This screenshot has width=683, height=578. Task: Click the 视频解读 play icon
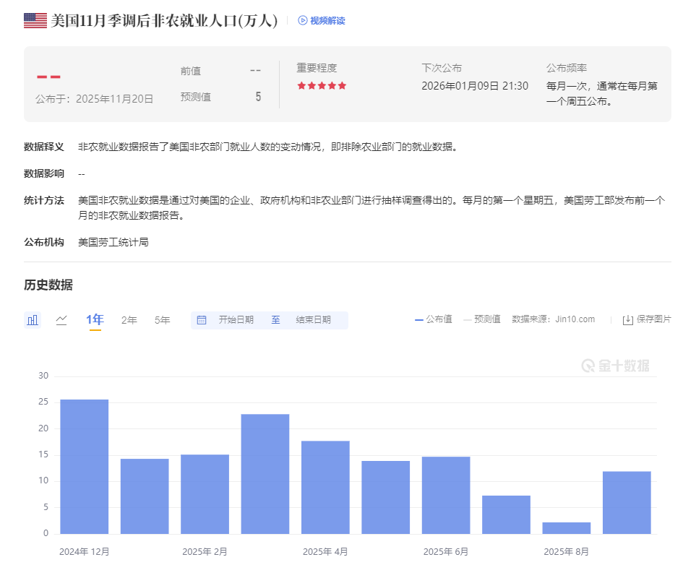point(303,20)
